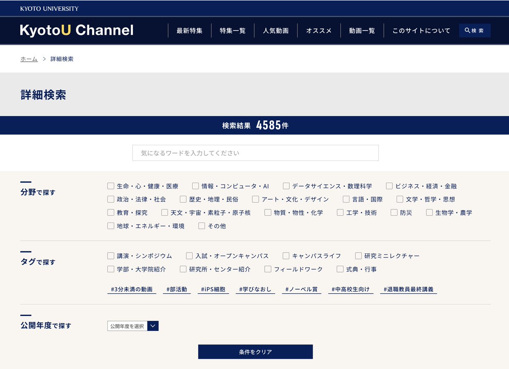Tick 天文・宇宙・素粒子・原子核 checkbox

(165, 212)
